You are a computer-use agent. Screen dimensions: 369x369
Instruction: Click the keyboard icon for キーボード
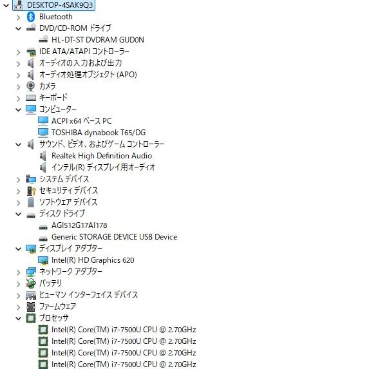[31, 98]
